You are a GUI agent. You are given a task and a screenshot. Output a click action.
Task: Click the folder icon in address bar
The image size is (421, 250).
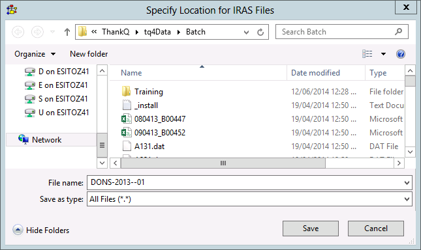point(82,32)
